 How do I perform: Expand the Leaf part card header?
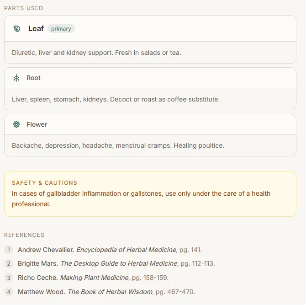point(150,28)
